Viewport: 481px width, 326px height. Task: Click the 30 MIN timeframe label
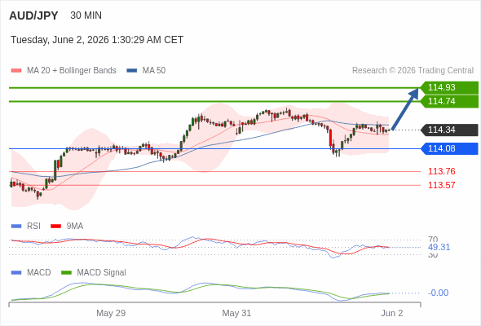click(86, 15)
